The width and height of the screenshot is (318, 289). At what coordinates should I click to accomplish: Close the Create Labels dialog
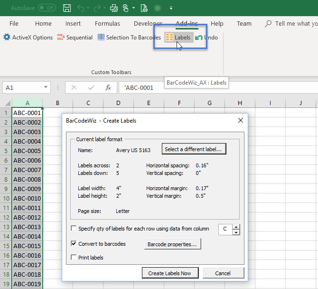[x=241, y=120]
